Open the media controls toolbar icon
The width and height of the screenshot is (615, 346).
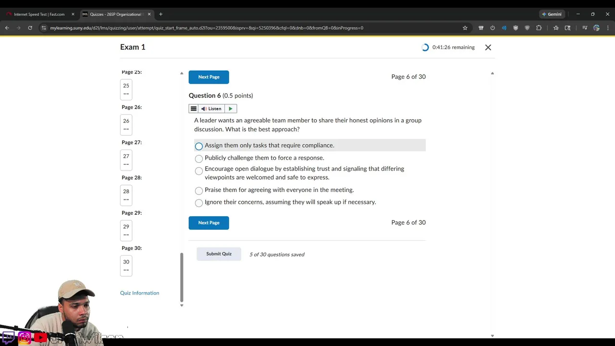(585, 28)
